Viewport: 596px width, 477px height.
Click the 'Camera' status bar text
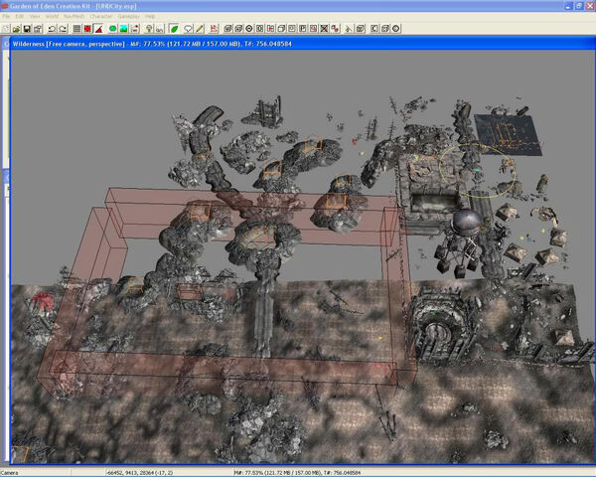pyautogui.click(x=9, y=473)
